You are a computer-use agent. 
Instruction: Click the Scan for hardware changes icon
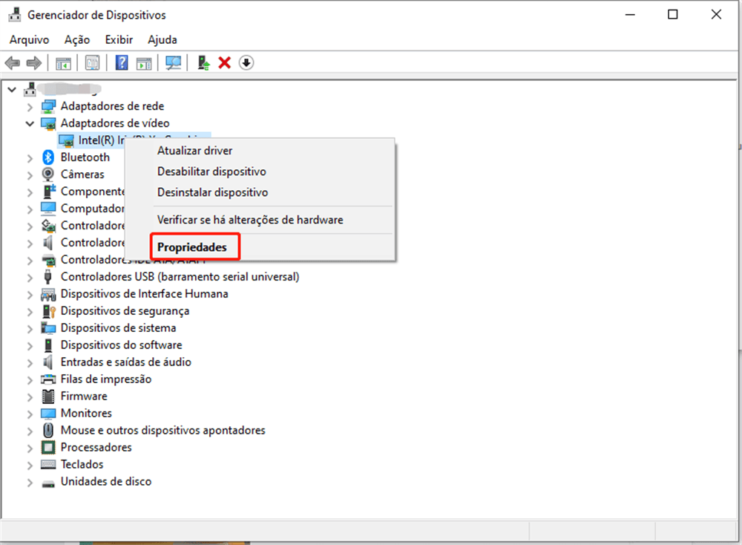[x=173, y=62]
